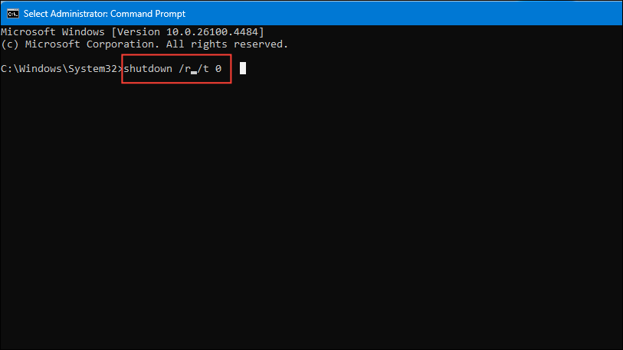Viewport: 623px width, 350px height.
Task: Click the white block cursor after the command
Action: tap(242, 68)
